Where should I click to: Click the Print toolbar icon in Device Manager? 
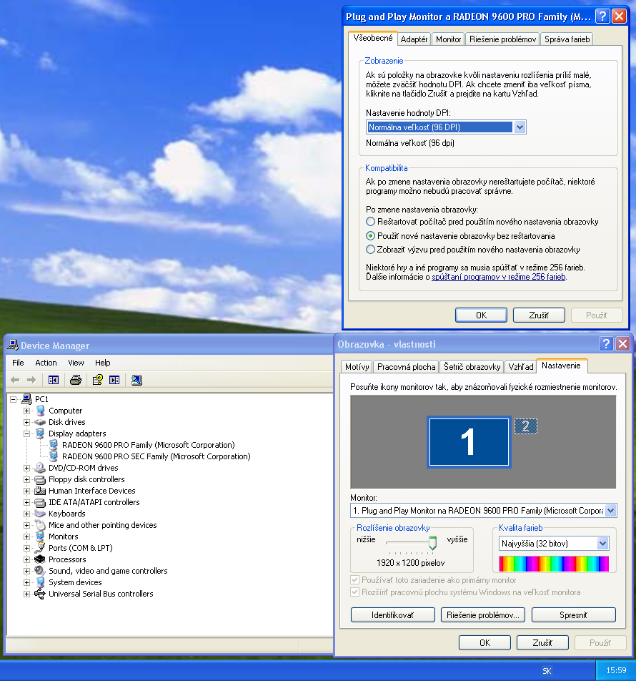coord(76,380)
